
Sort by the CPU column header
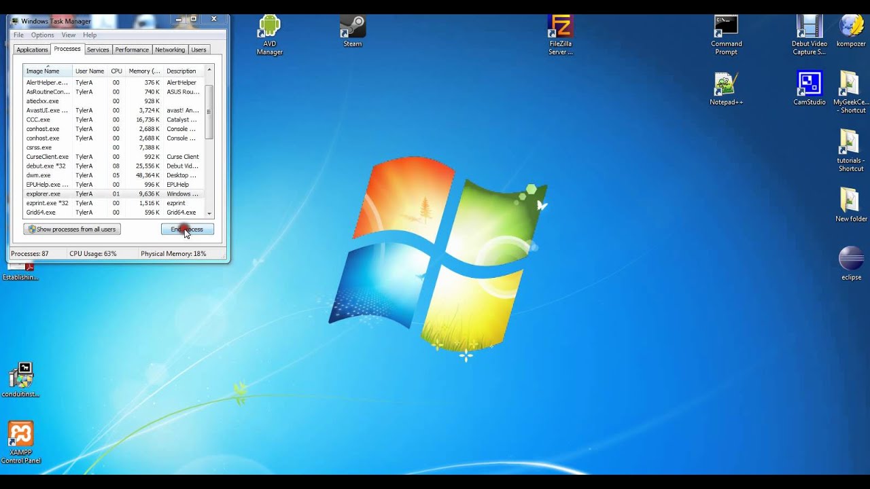point(117,71)
